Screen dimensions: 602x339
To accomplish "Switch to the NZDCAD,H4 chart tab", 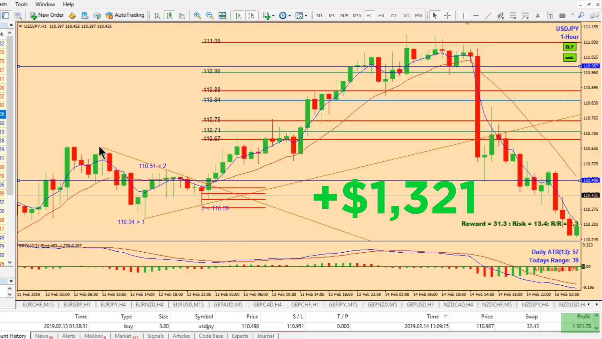I will click(458, 304).
